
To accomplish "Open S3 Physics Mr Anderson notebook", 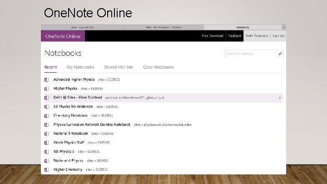I will pos(73,106).
